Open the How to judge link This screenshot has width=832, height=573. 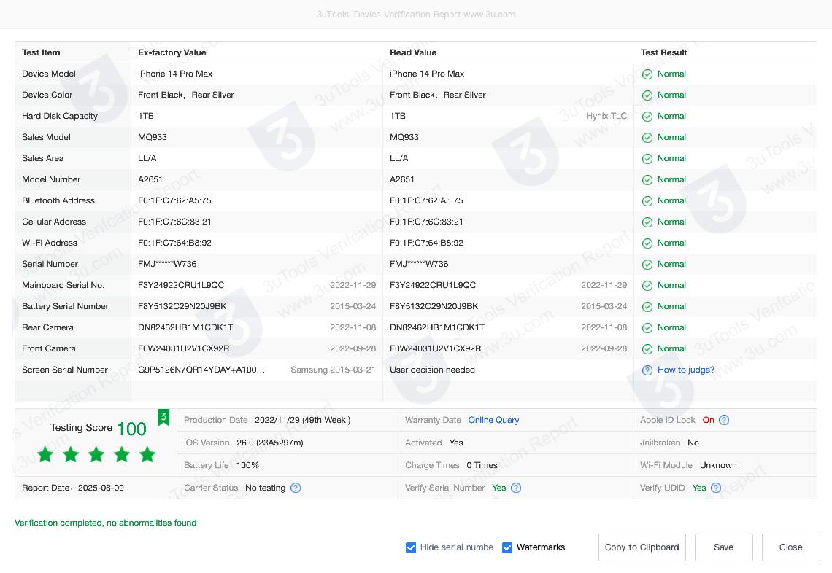[685, 370]
